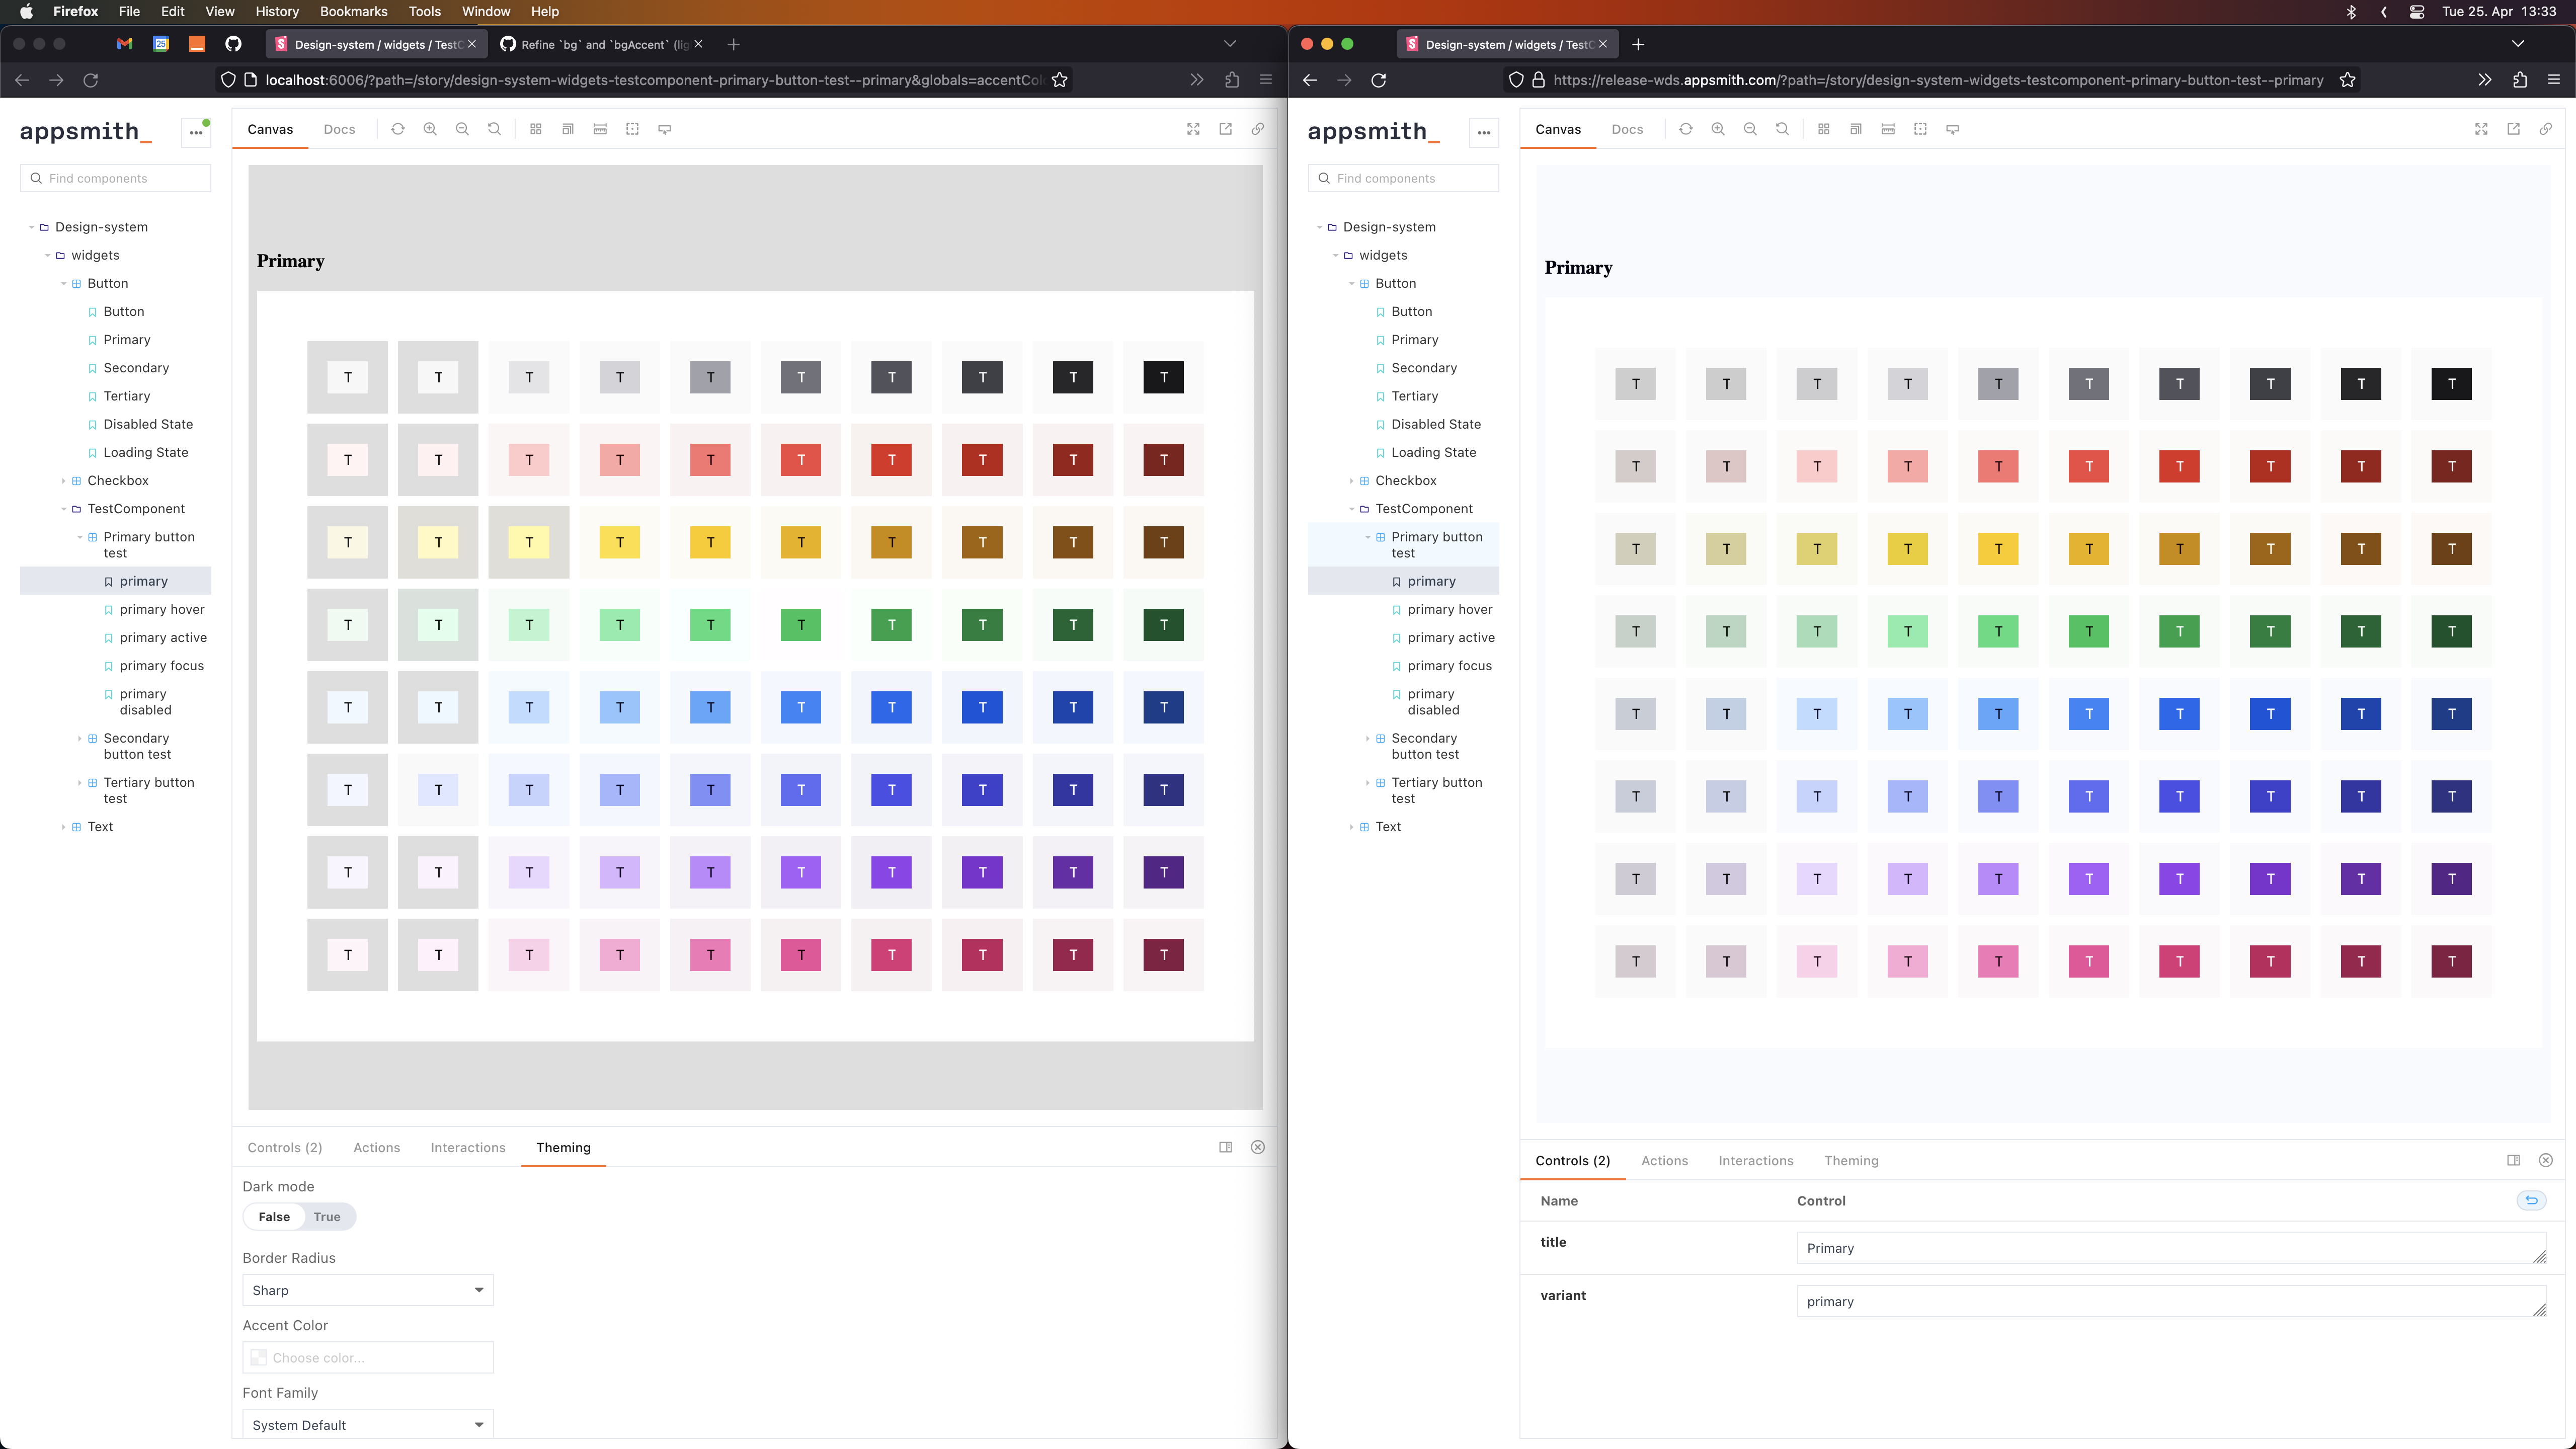Screen dimensions: 2576x1449
Task: Copy canvas link in right Storybook toolbar
Action: 2545,129
